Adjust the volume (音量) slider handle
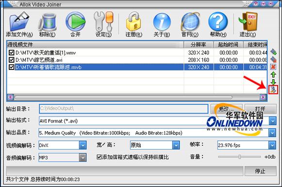The height and width of the screenshot is (187, 282). coord(240,157)
